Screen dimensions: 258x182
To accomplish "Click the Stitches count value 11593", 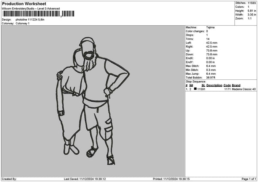I will tap(252, 3).
